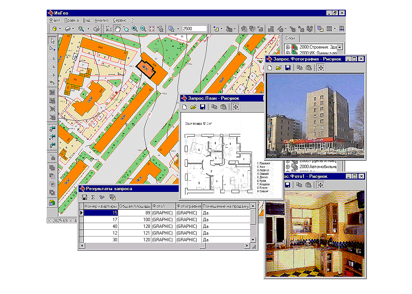This screenshot has width=412, height=294.
Task: Select apartment number cell 30
Action: pos(101,240)
